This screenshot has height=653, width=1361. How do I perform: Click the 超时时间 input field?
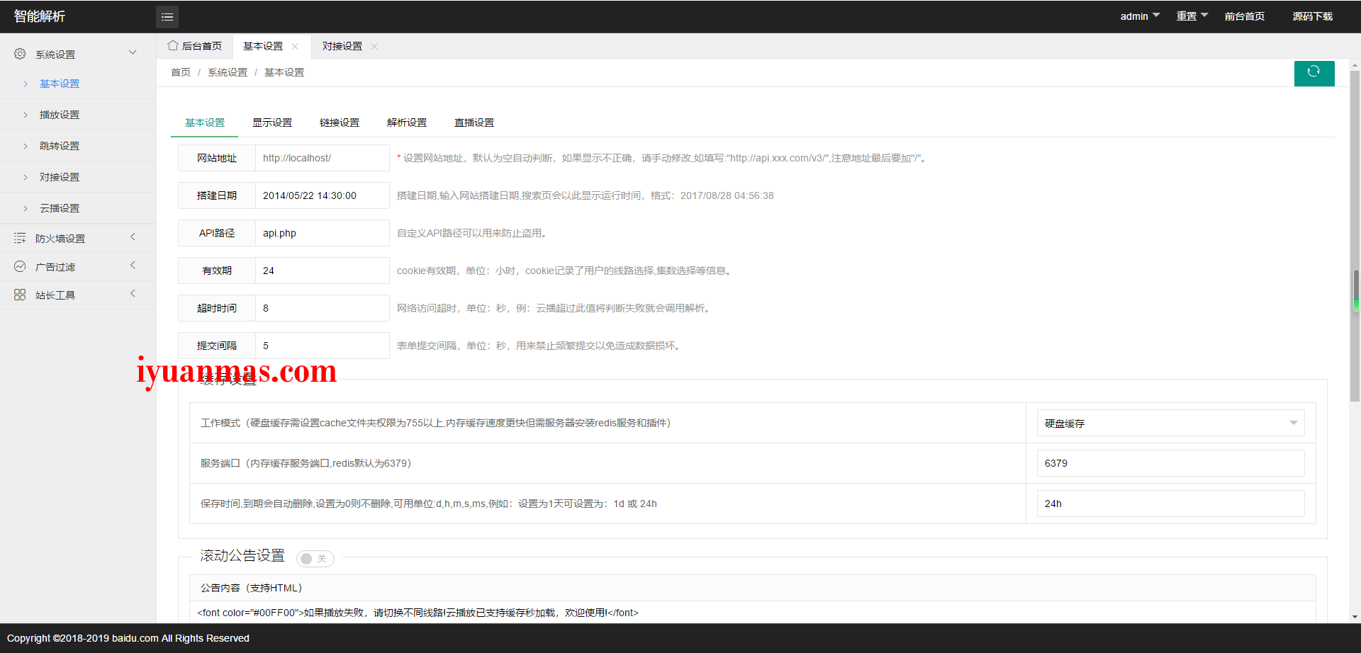pyautogui.click(x=323, y=308)
